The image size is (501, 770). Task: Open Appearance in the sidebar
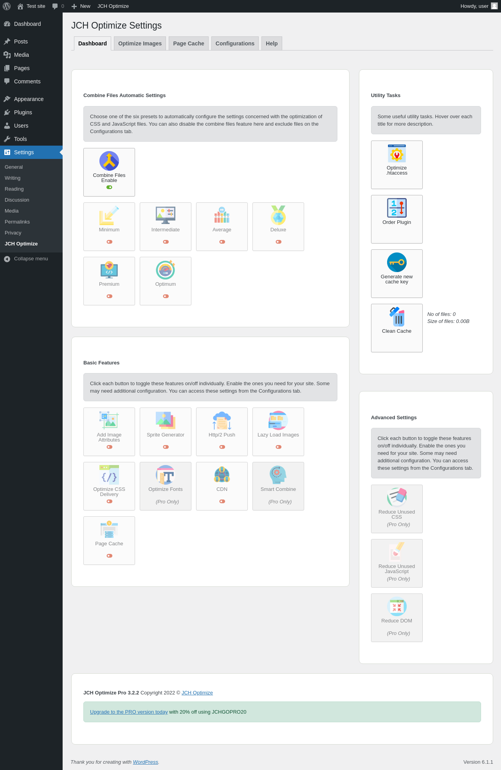coord(31,99)
